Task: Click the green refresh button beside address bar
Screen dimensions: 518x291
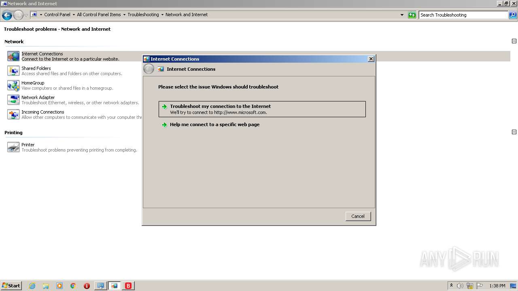Action: pyautogui.click(x=412, y=15)
